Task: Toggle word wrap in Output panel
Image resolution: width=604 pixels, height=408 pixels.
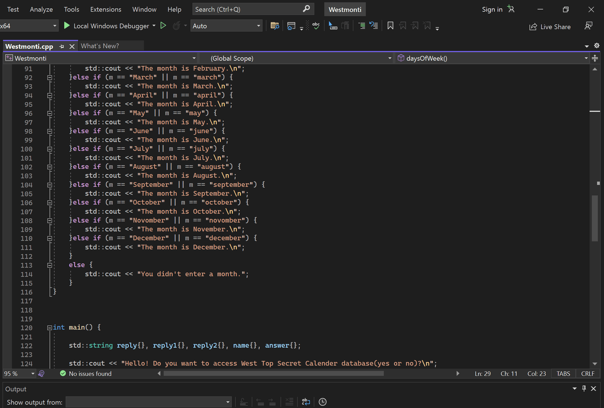Action: pyautogui.click(x=306, y=402)
